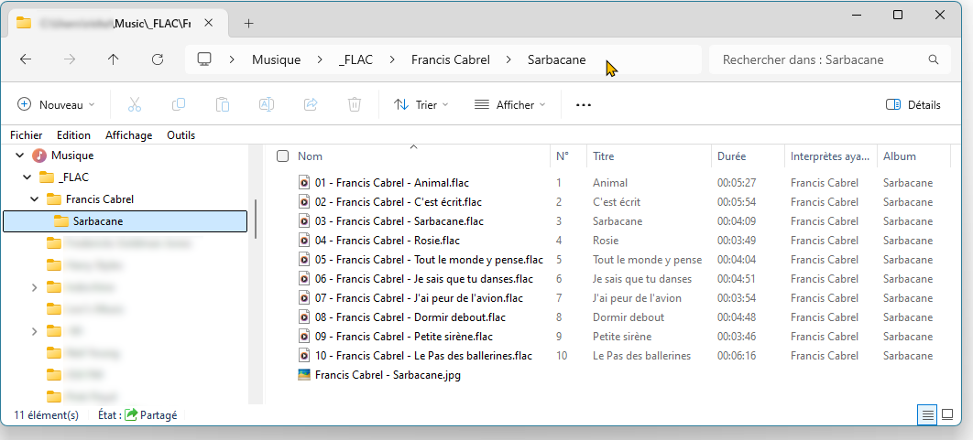Click the Share icon in toolbar
Viewport: 973px width, 440px height.
pos(311,104)
